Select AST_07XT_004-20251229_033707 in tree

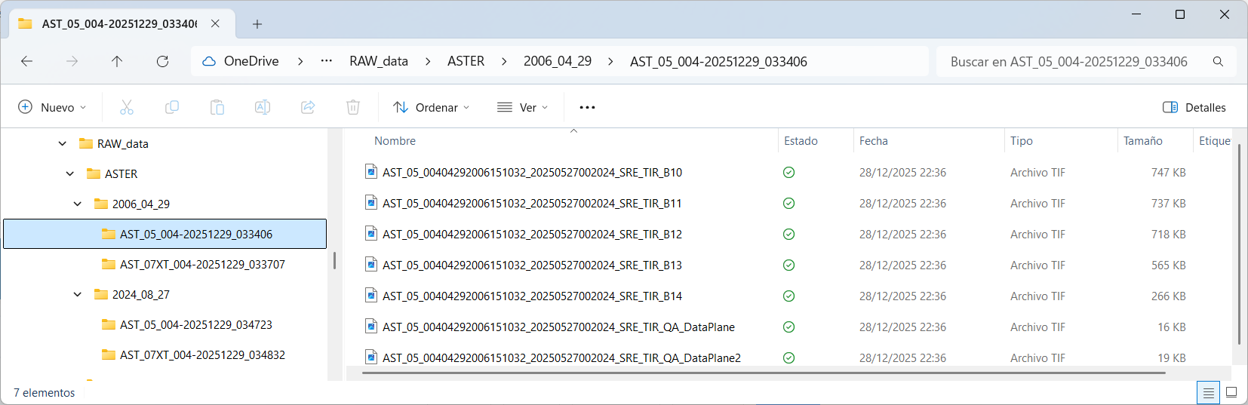tap(202, 264)
